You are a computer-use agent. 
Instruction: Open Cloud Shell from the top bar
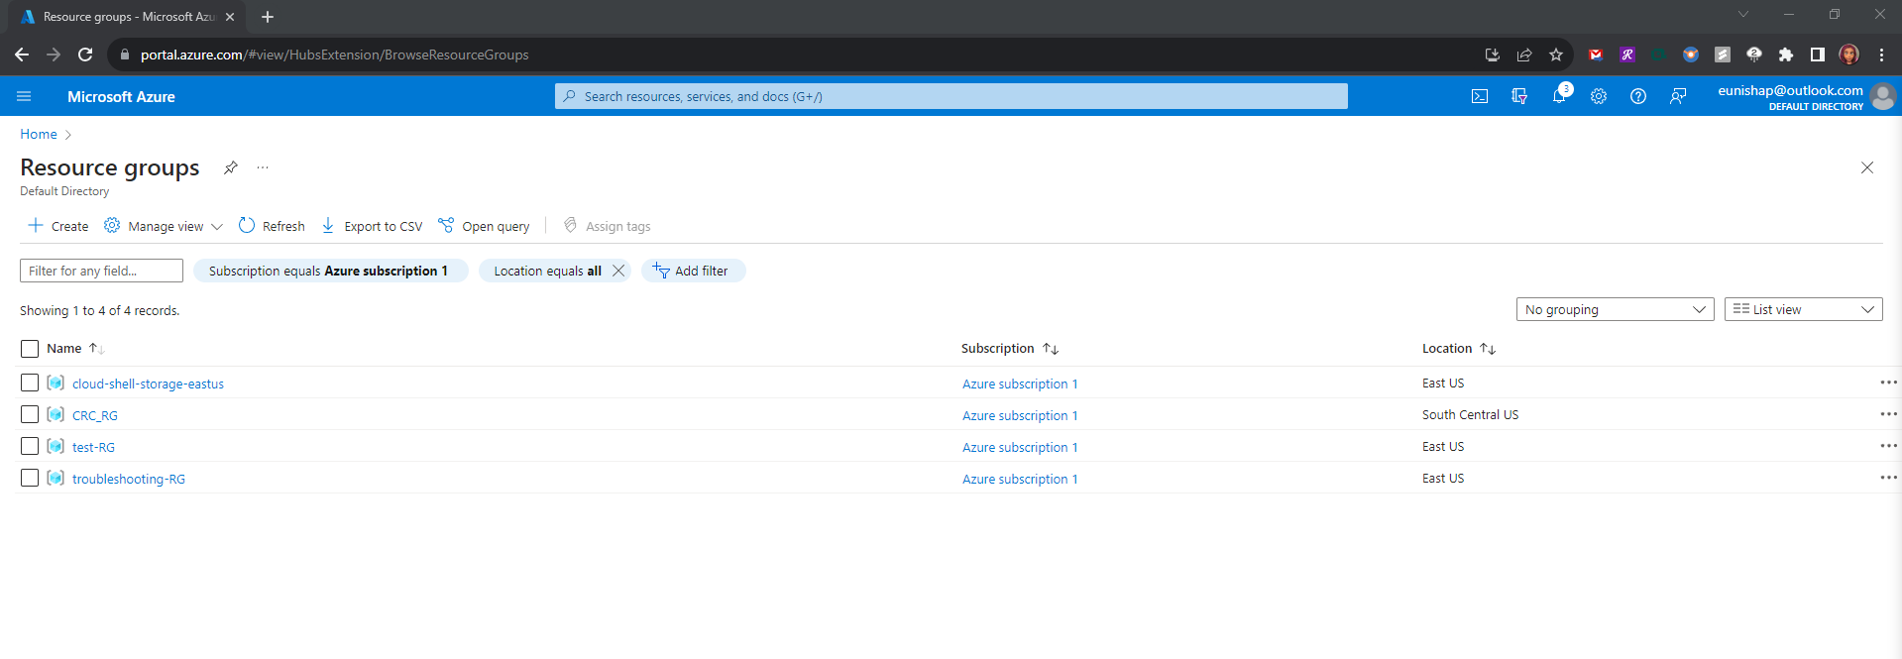click(1479, 96)
